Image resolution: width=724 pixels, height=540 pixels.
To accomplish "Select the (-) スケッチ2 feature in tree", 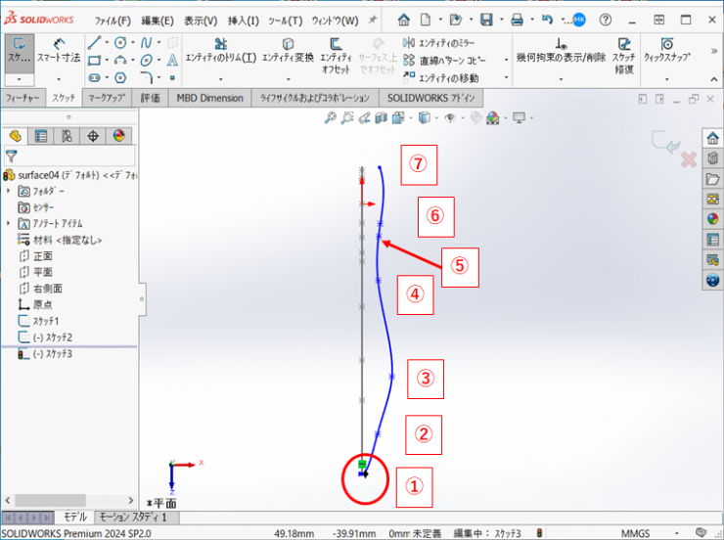I will [x=53, y=337].
